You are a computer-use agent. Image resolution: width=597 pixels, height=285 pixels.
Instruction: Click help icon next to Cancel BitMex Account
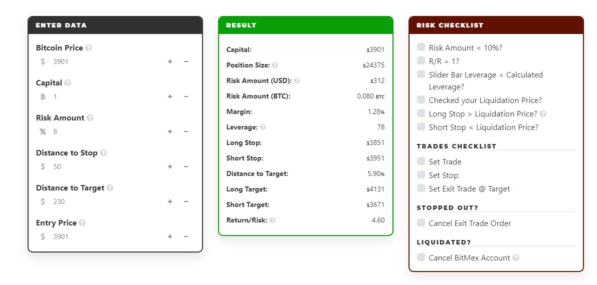pyautogui.click(x=516, y=258)
